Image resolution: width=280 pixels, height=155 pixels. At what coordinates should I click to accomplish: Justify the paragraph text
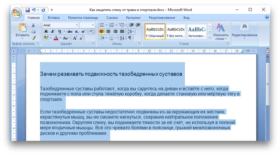pos(122,32)
